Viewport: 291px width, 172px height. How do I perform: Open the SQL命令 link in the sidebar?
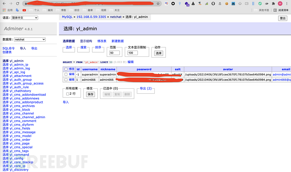8,48
